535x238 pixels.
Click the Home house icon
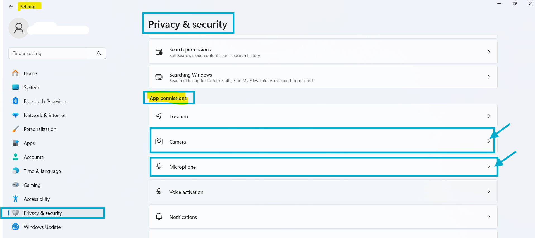(x=16, y=73)
